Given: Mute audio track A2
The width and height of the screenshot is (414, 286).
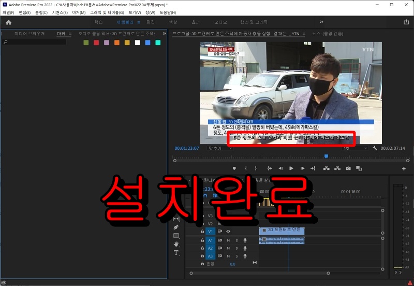Looking at the screenshot, I should (228, 248).
